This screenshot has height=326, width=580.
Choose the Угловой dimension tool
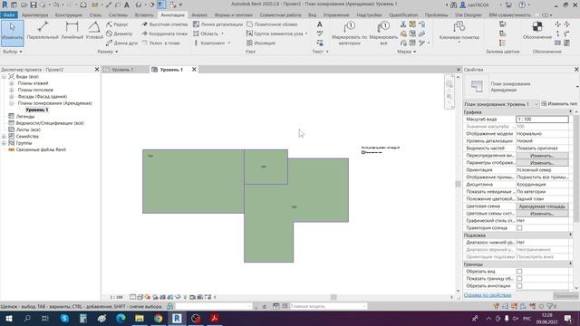(94, 30)
